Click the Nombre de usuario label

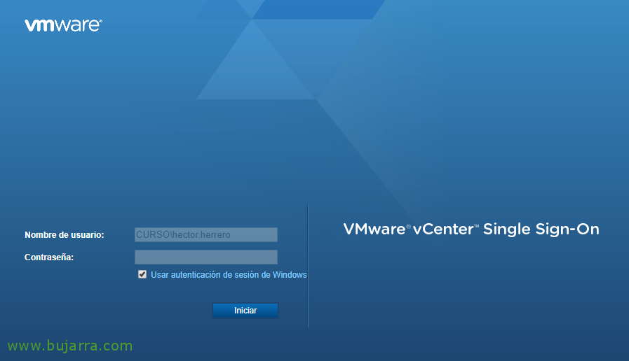[x=65, y=235]
